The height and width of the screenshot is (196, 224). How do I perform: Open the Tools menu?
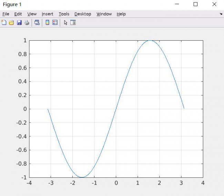(64, 14)
